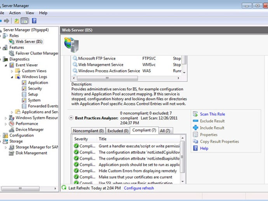Screen dimensions: 268x201
Task: Select the Storage node icon
Action: (5, 141)
